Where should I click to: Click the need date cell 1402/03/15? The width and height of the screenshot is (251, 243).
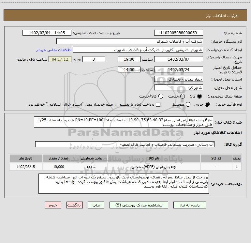pos(26,167)
